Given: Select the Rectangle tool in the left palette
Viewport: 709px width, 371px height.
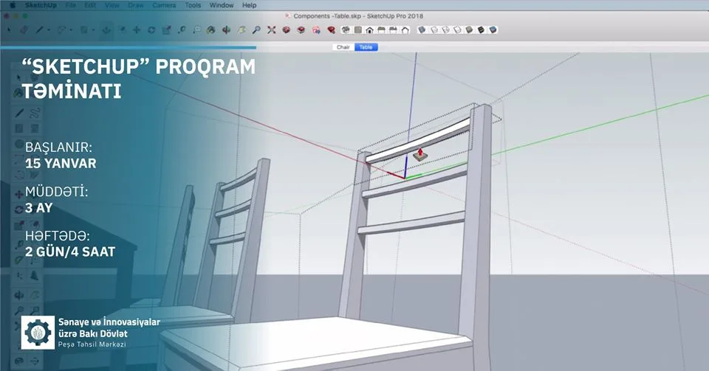Looking at the screenshot, I should (x=19, y=128).
